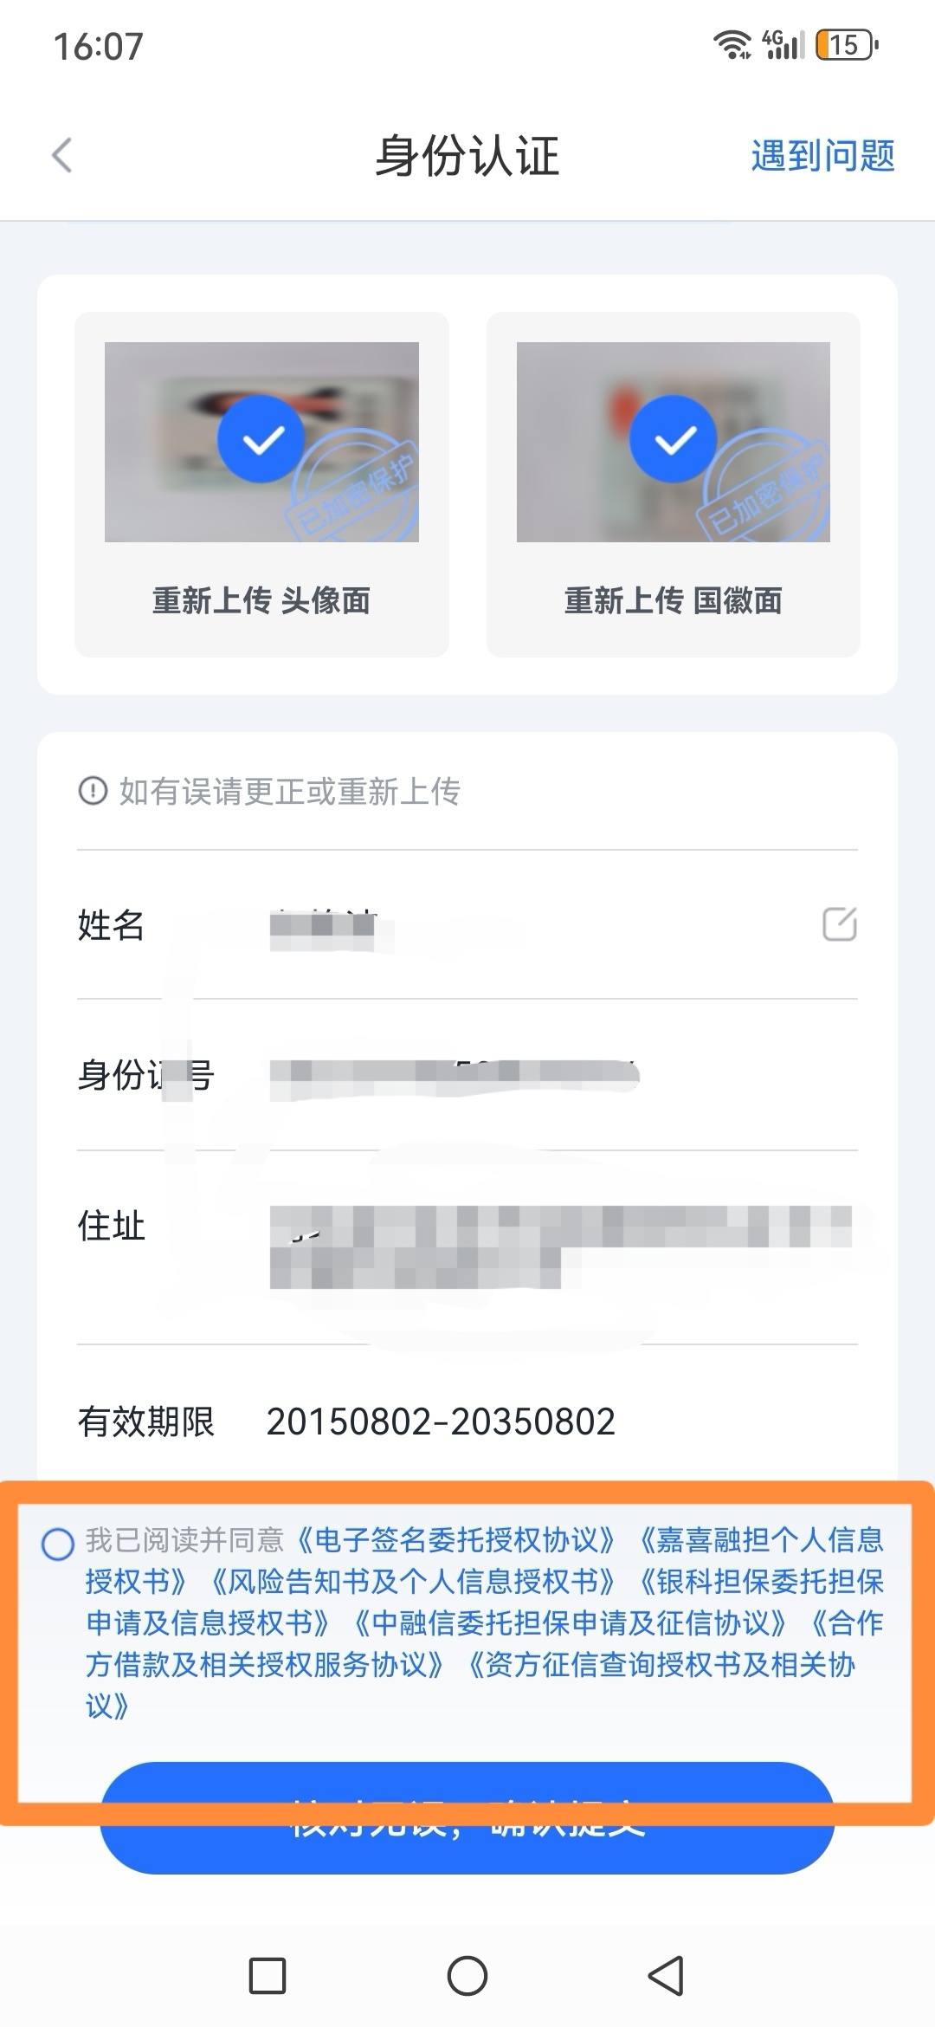Tap the blue checkmark on emblem photo

click(674, 439)
